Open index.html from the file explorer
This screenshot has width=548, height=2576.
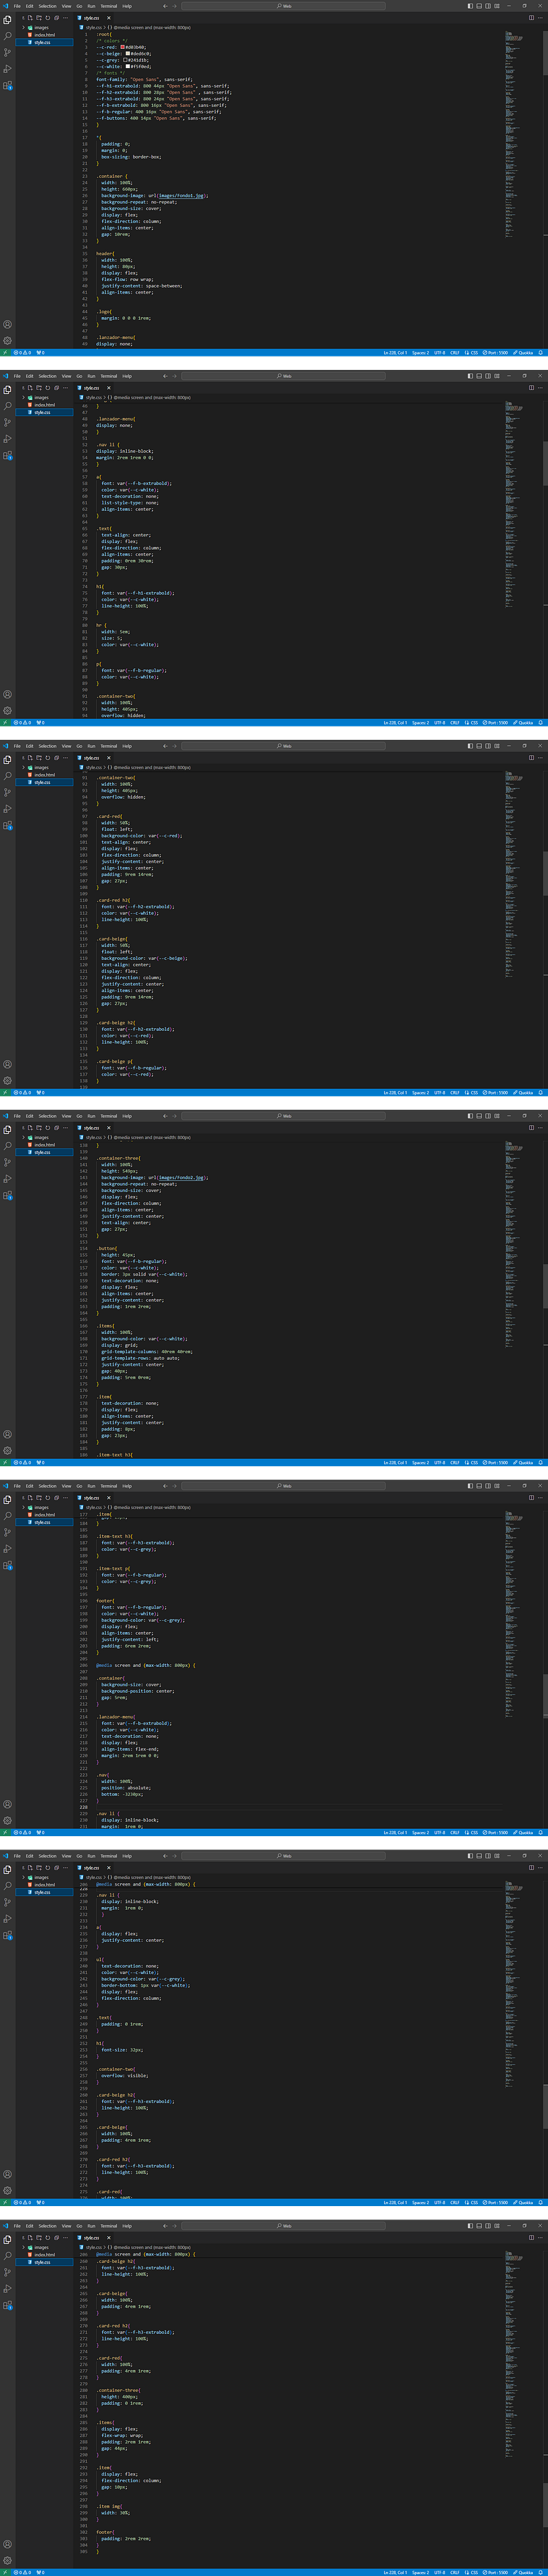pyautogui.click(x=44, y=35)
